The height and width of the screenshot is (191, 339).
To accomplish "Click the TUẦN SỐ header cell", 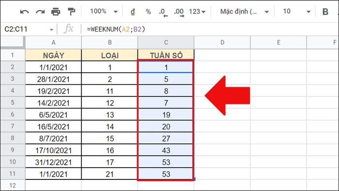I will 166,55.
